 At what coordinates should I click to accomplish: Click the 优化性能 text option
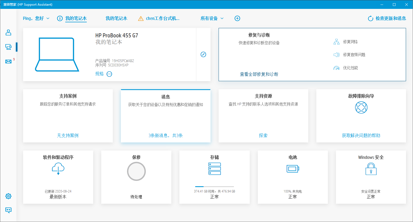click(350, 68)
